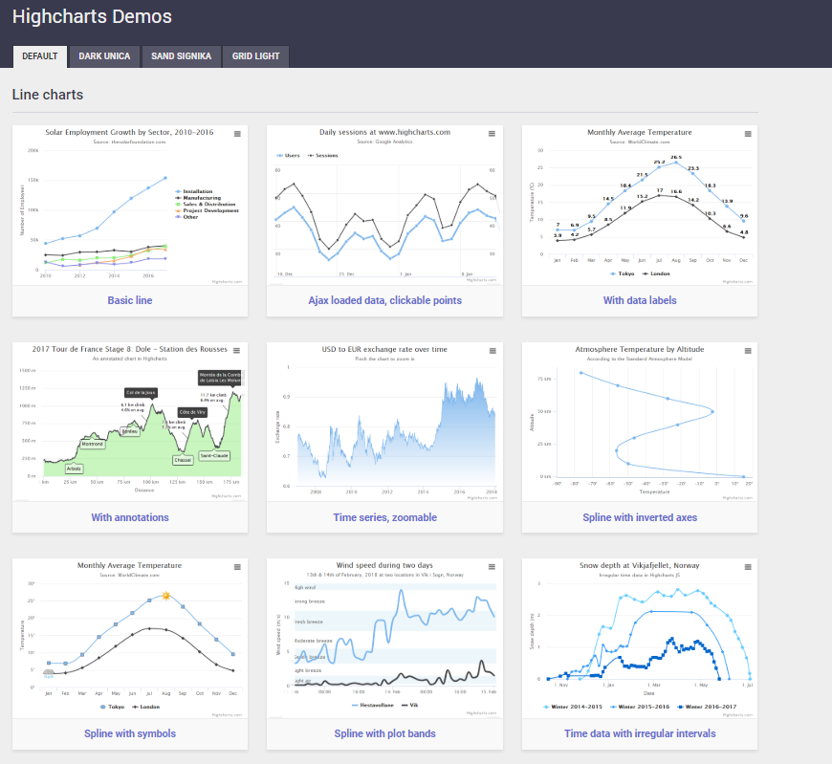Open hamburger menu on Daily sessions chart
The image size is (832, 764).
pos(493,135)
